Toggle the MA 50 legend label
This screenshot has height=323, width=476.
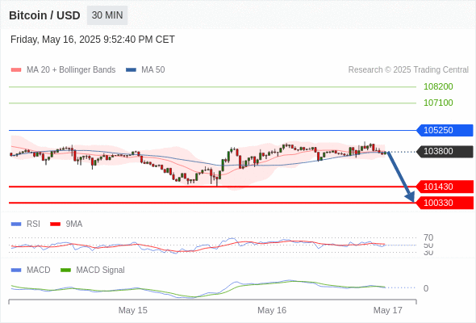(153, 70)
